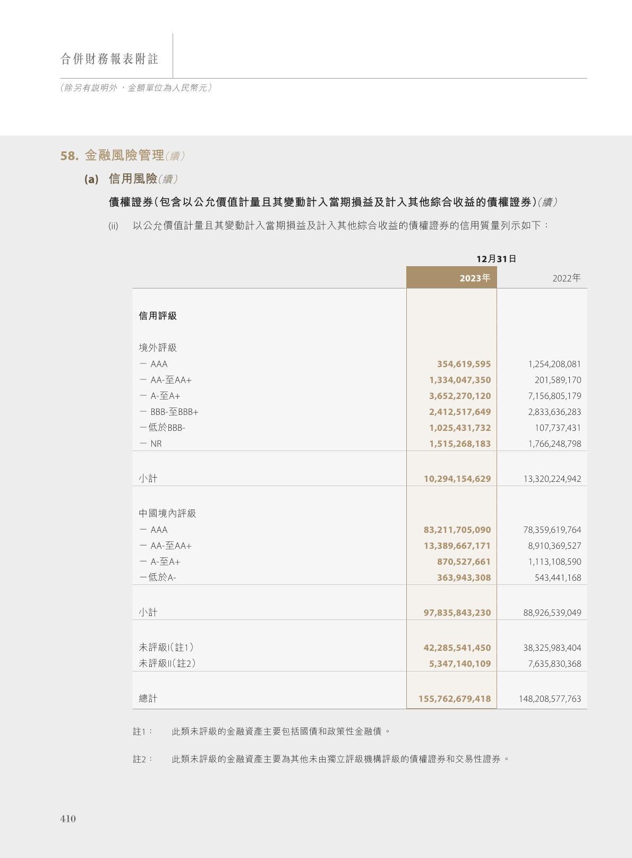Click the page number 410

(x=68, y=819)
